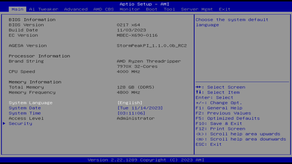This screenshot has height=164, width=292.
Task: Click the F10: Save & Exit hint
Action: tap(219, 124)
